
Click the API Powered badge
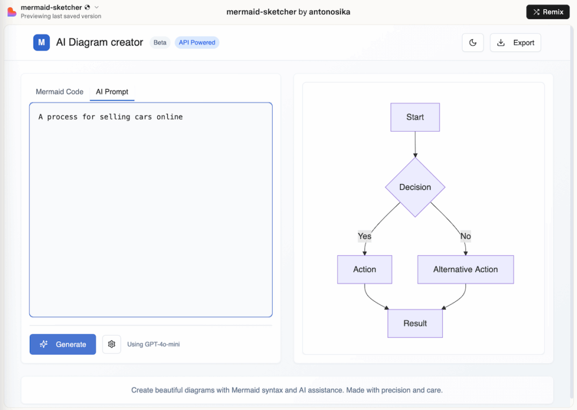point(197,42)
